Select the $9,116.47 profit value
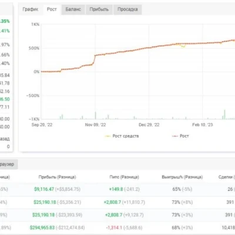The width and height of the screenshot is (235, 235). point(44,189)
